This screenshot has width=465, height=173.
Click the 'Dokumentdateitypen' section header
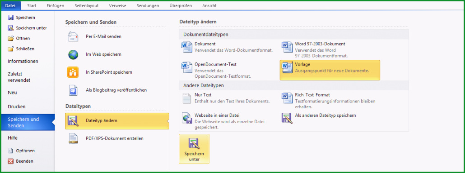[206, 35]
